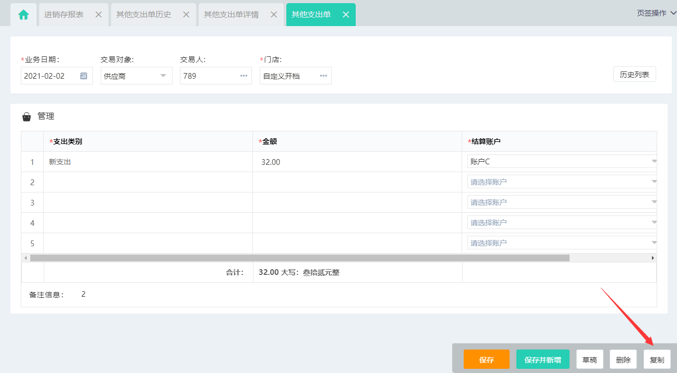Click the scroll-right arrow of the table

click(x=652, y=258)
